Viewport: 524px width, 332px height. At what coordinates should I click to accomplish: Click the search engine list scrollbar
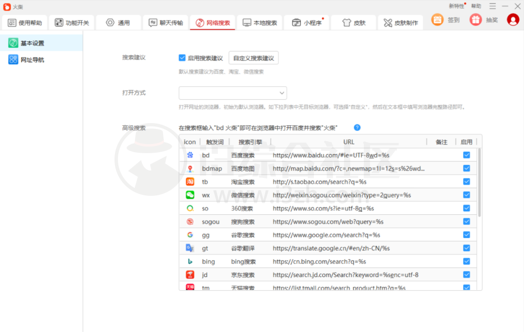pyautogui.click(x=479, y=183)
